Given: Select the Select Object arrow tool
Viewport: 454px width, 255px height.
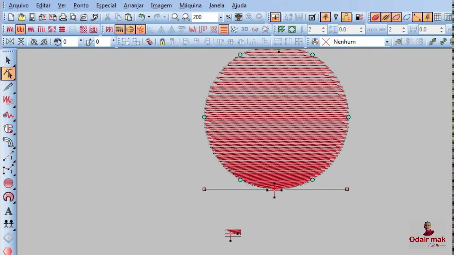Looking at the screenshot, I should click(8, 61).
